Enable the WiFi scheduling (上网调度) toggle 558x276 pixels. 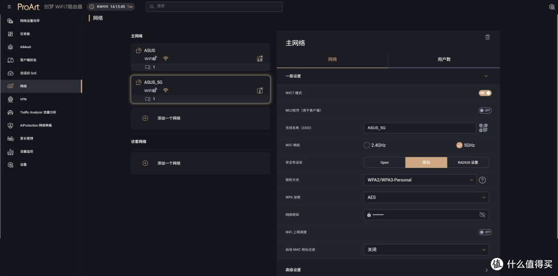pos(485,232)
